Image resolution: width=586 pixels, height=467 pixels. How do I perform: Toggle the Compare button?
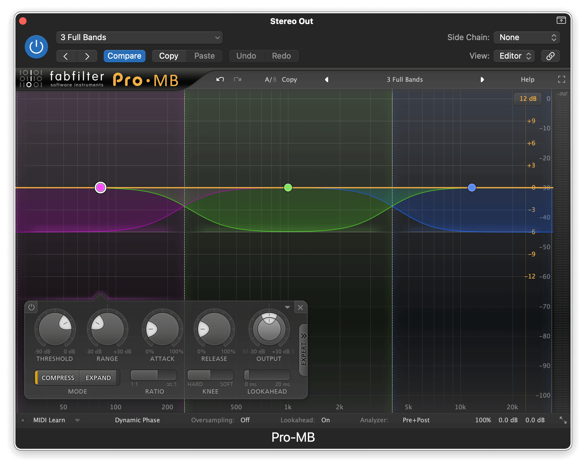124,56
